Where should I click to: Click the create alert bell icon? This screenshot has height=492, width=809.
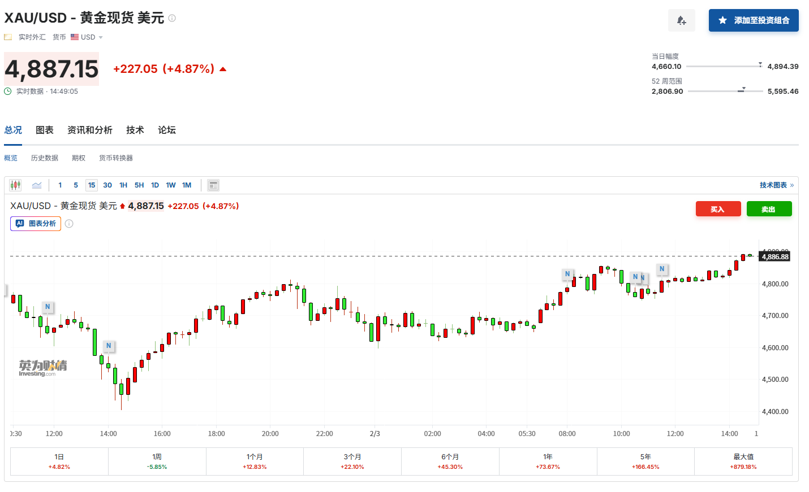pos(681,21)
